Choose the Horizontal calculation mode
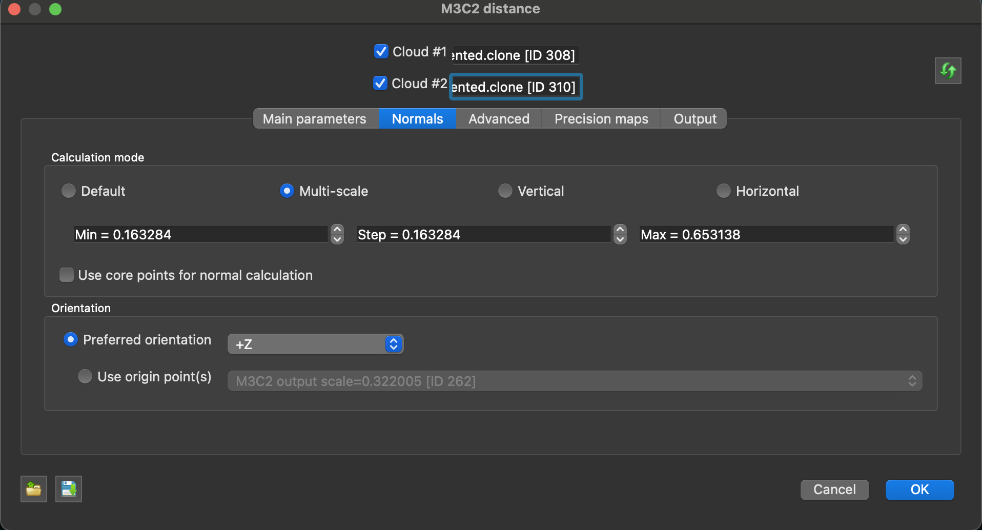 [723, 191]
